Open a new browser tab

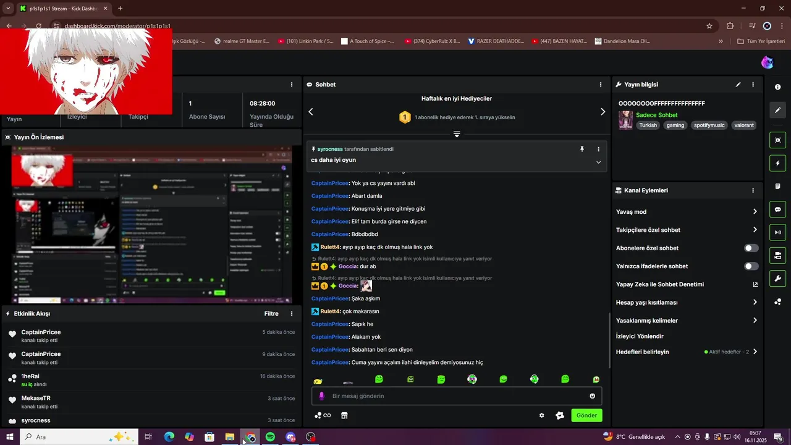120,9
